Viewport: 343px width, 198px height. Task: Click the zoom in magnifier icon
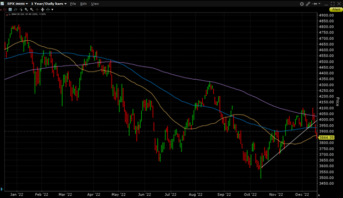point(26,9)
